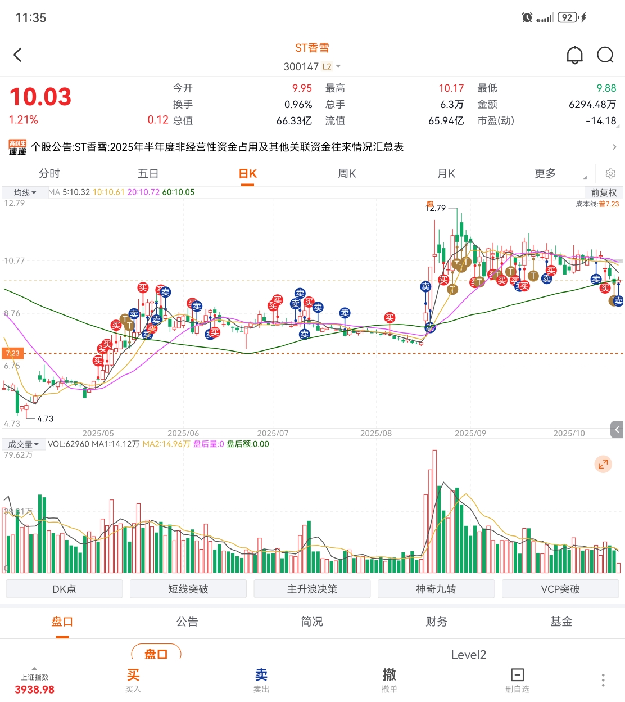The width and height of the screenshot is (625, 702).
Task: Switch to 月K chart tab
Action: click(x=446, y=173)
